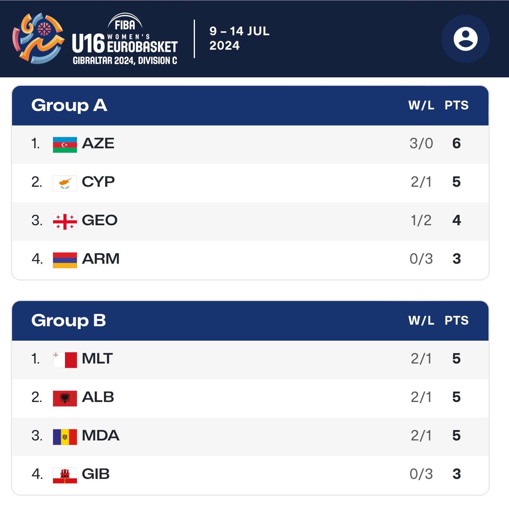This screenshot has height=513, width=509.
Task: Open the GIB team link
Action: 95,474
